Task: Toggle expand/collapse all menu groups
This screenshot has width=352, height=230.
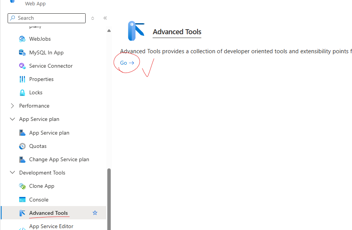Action: (x=92, y=18)
